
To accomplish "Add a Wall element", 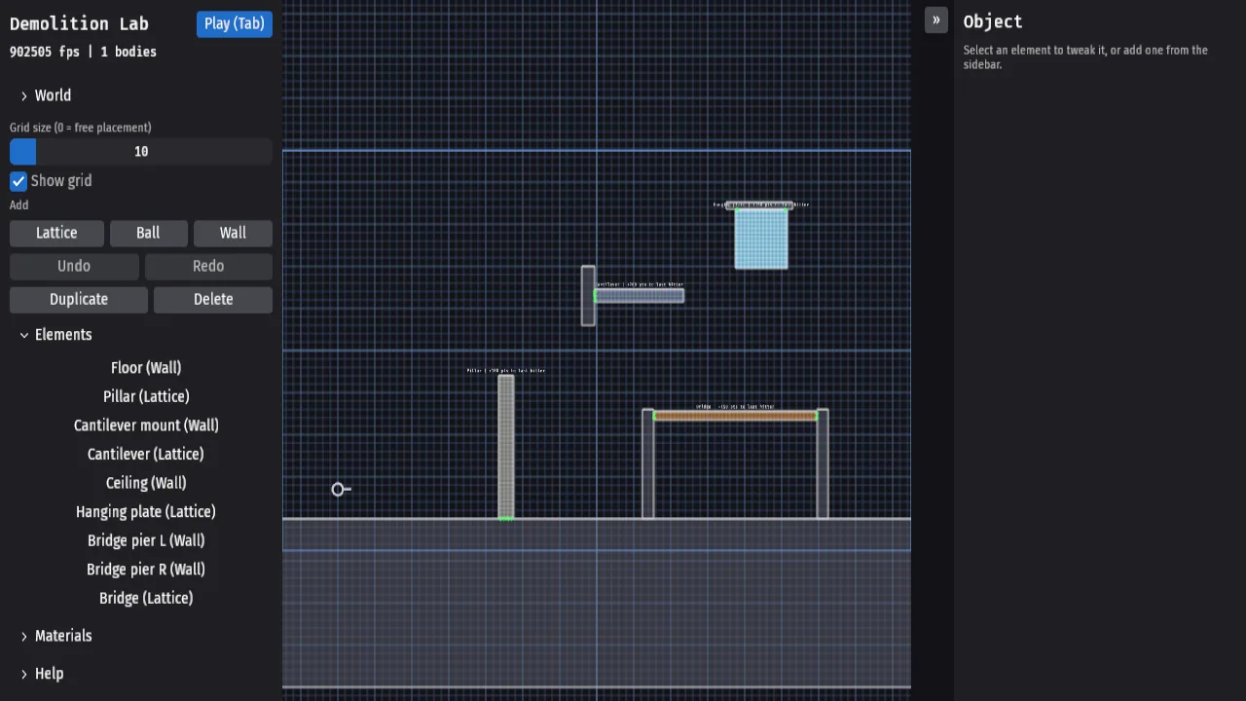I will click(233, 233).
